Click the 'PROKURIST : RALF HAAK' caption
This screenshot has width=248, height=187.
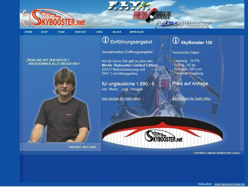(x=82, y=147)
